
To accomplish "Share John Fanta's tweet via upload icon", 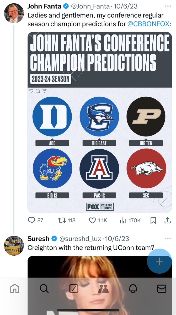I will [x=168, y=220].
